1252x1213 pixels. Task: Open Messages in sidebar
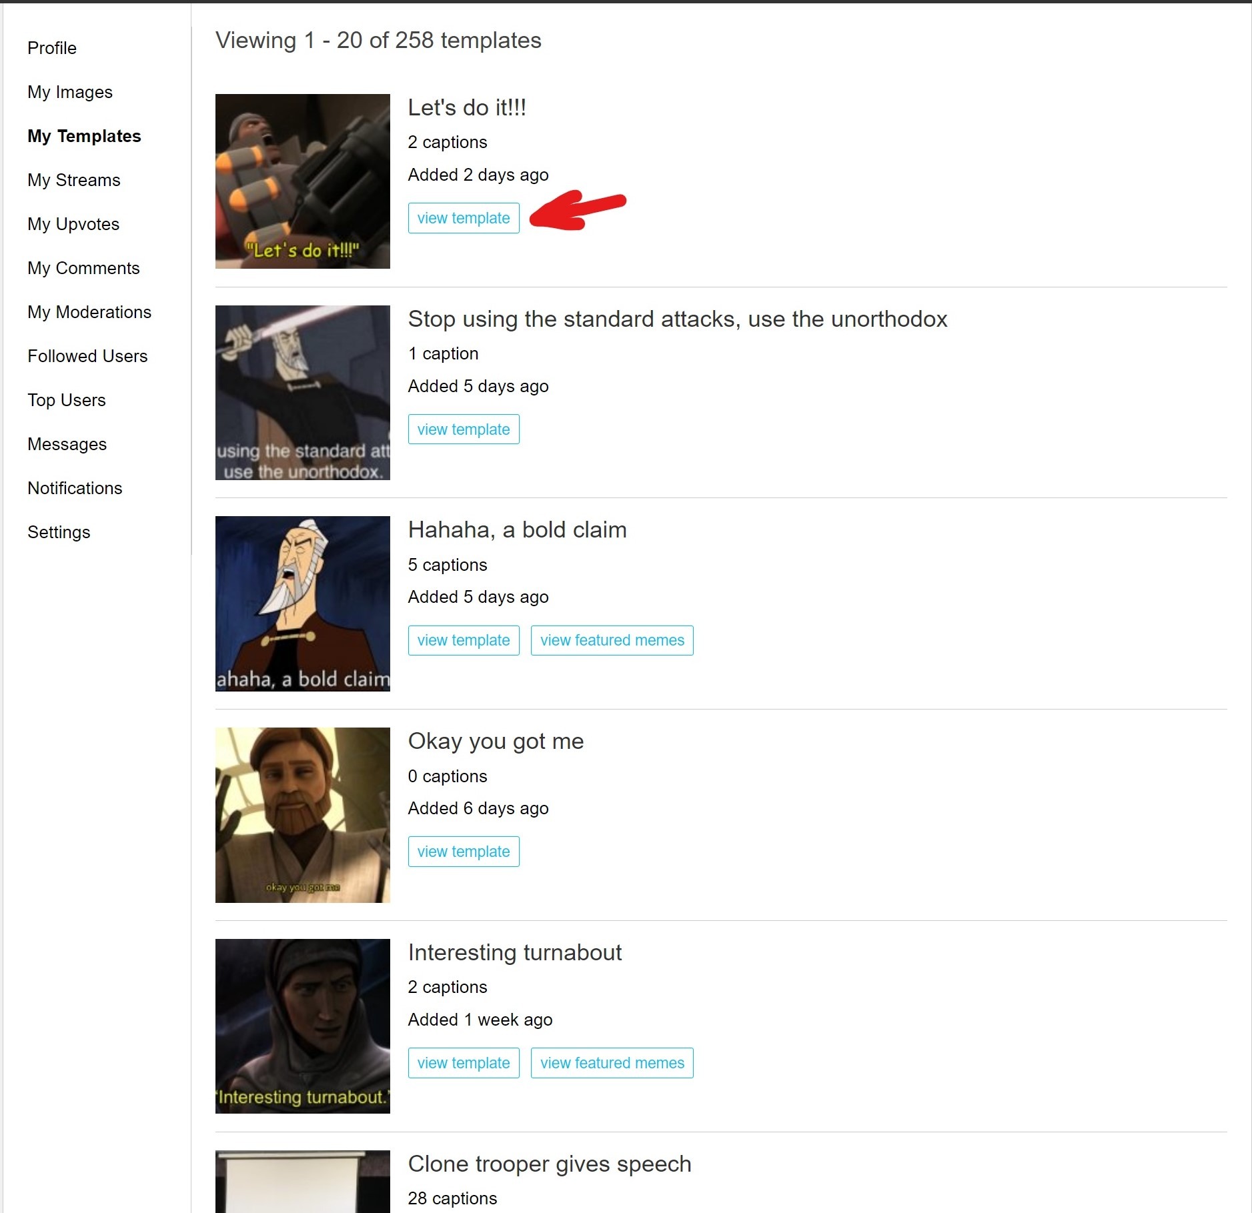pos(67,444)
